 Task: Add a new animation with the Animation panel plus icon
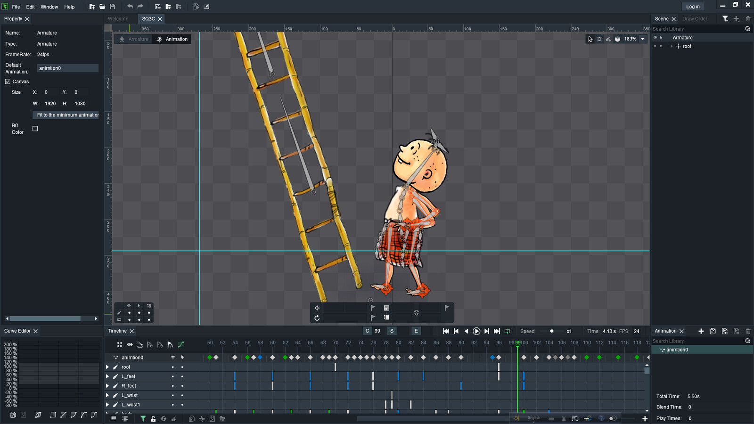pos(701,331)
